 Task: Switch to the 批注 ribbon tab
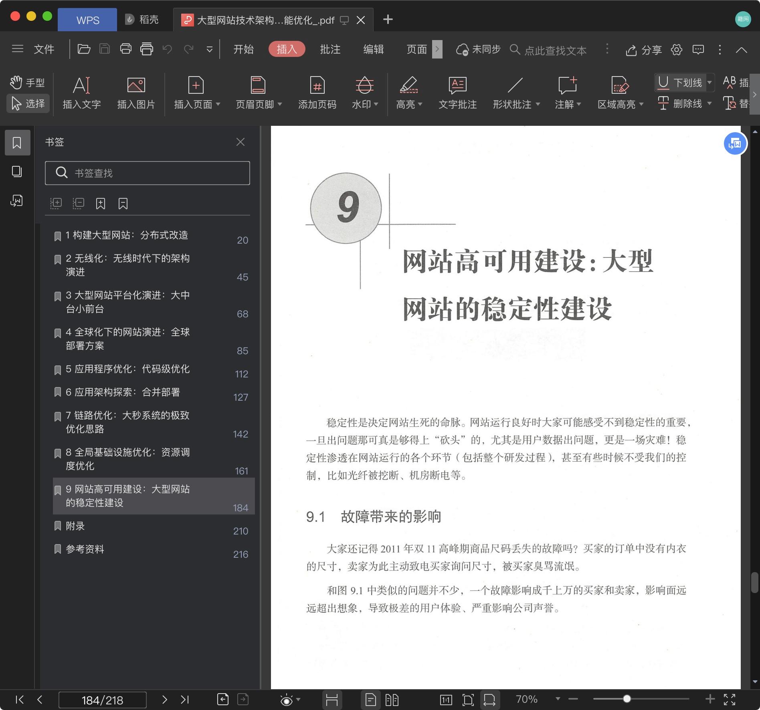point(330,49)
